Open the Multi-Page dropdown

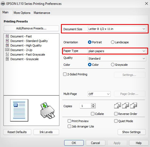coord(99,94)
